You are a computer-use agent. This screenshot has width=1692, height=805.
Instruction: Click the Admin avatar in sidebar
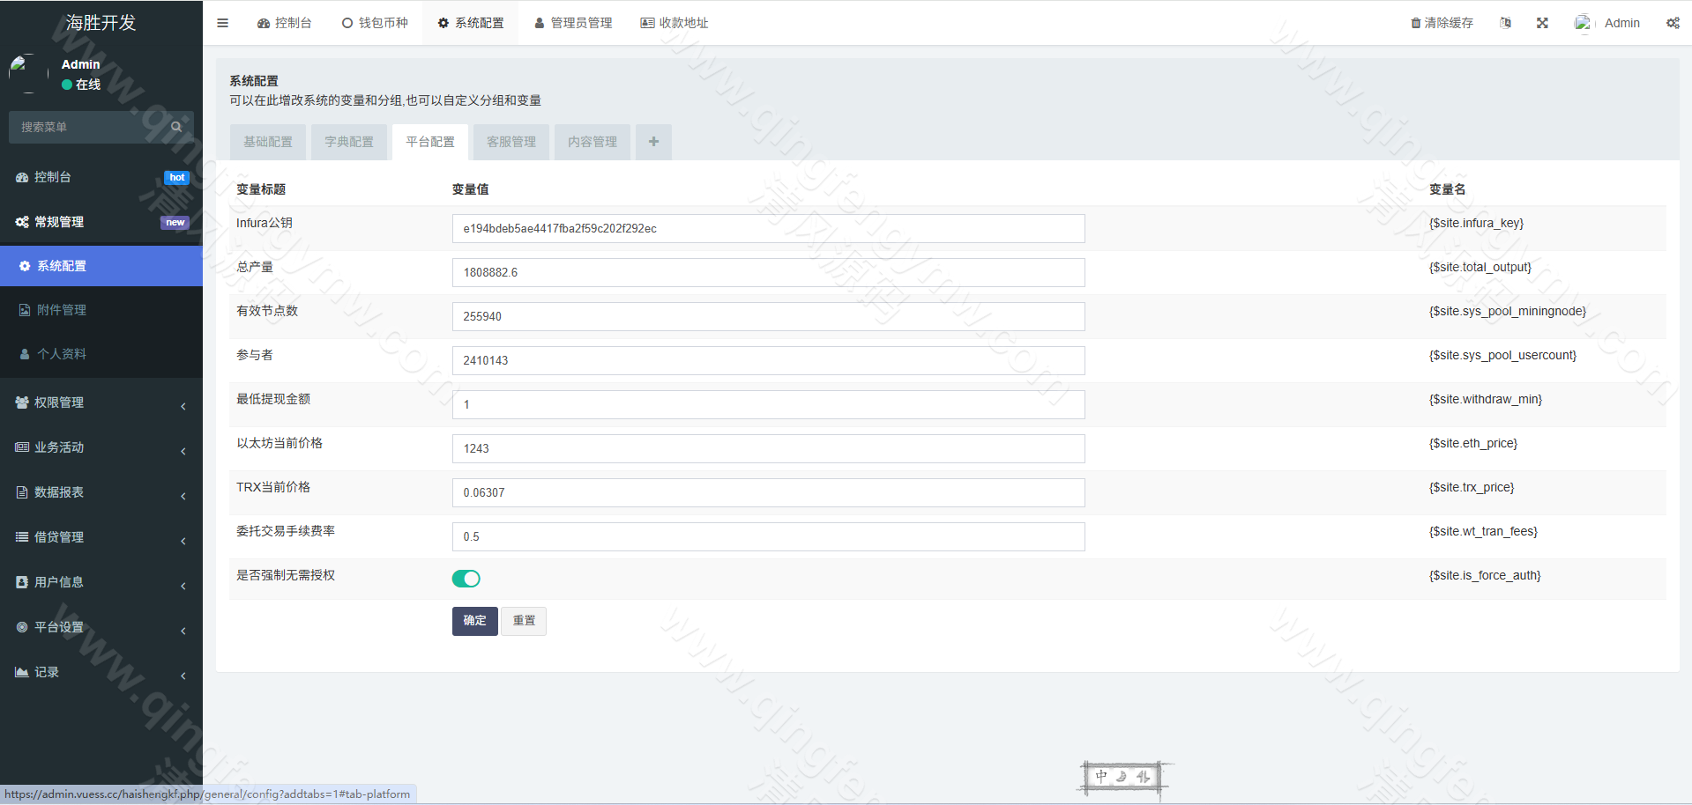point(28,74)
